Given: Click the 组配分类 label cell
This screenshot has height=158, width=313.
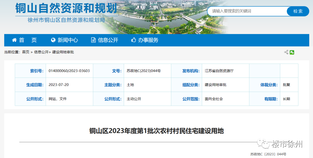Looking at the screenshot, I should [x=187, y=85].
